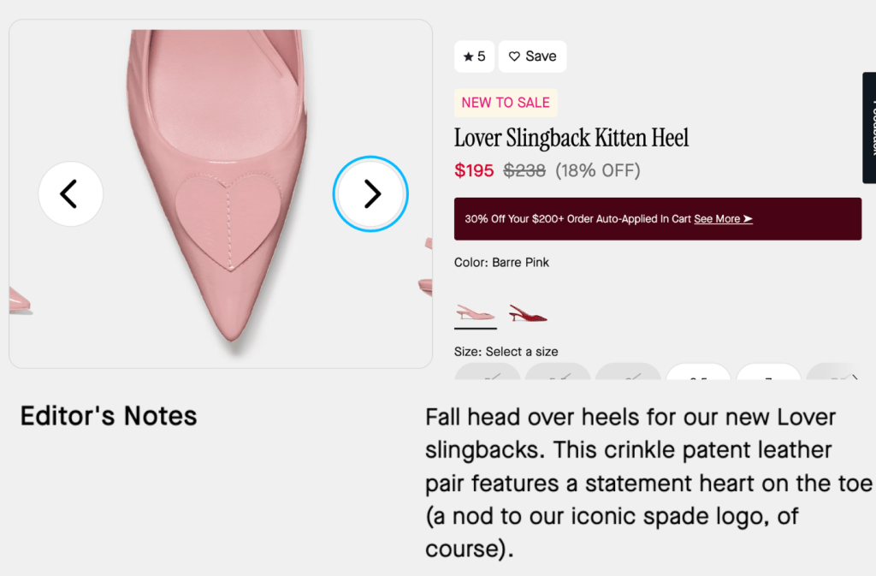Pick size 6.5
This screenshot has height=576, width=876.
698,373
